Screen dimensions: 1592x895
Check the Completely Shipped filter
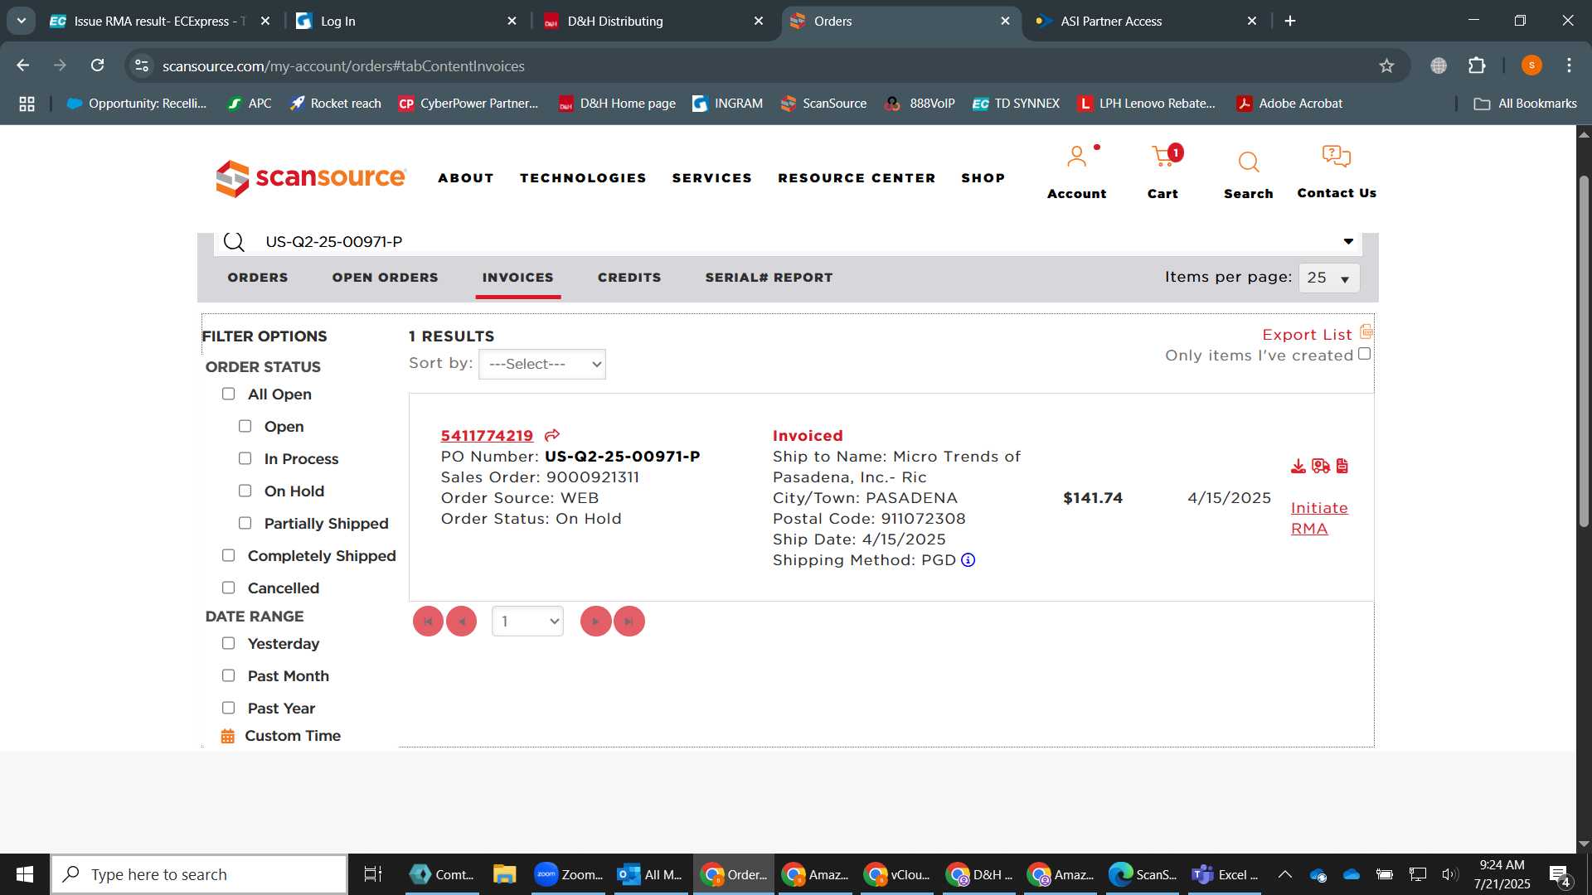[228, 556]
